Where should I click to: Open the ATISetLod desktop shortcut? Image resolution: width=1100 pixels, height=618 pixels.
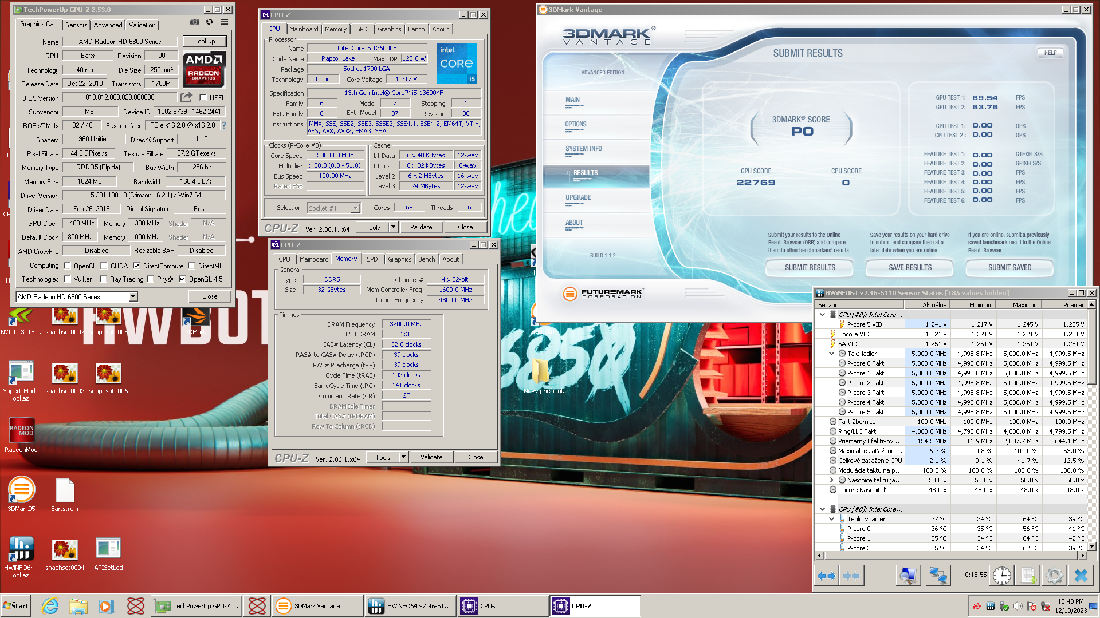(108, 554)
